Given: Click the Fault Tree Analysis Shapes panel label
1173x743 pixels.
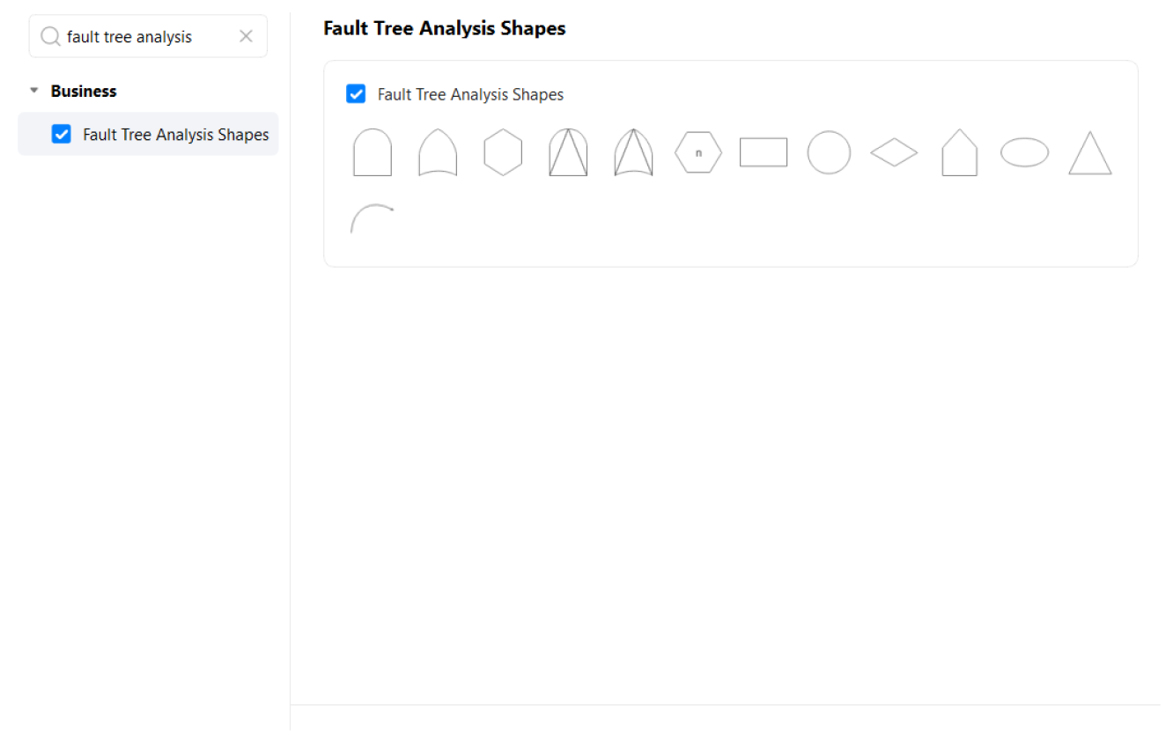Looking at the screenshot, I should tap(470, 94).
